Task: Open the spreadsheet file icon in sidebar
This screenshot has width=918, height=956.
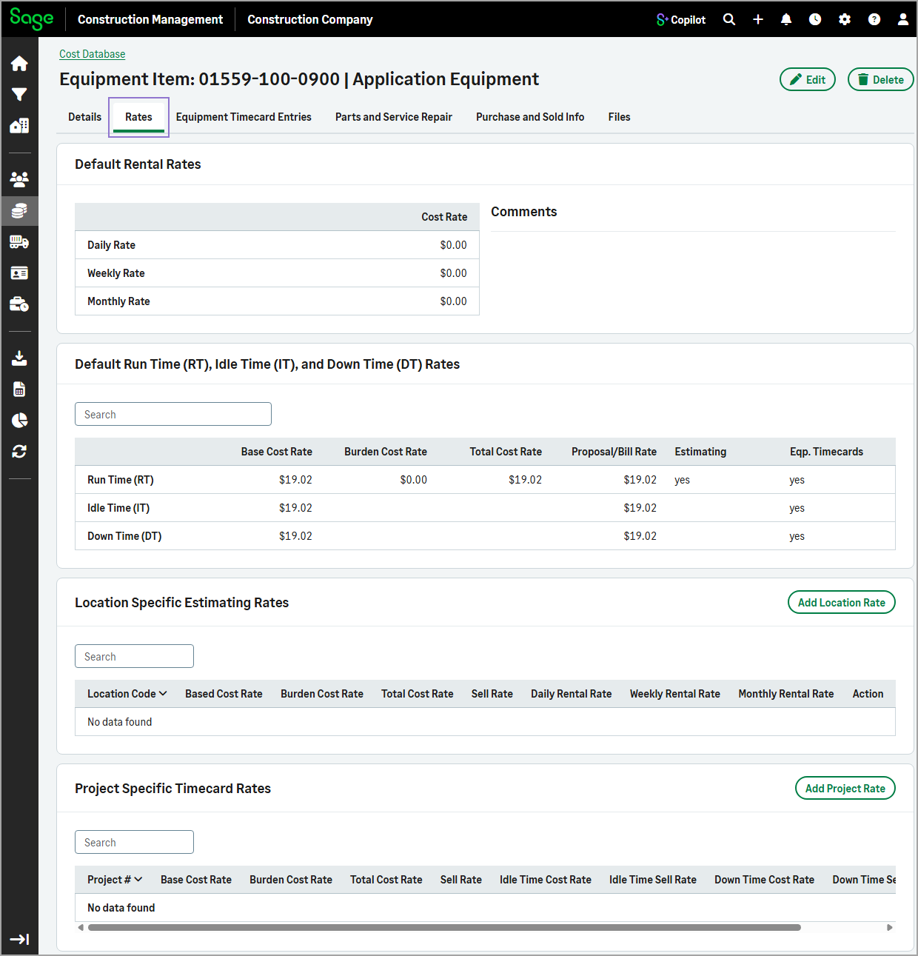Action: pos(20,390)
